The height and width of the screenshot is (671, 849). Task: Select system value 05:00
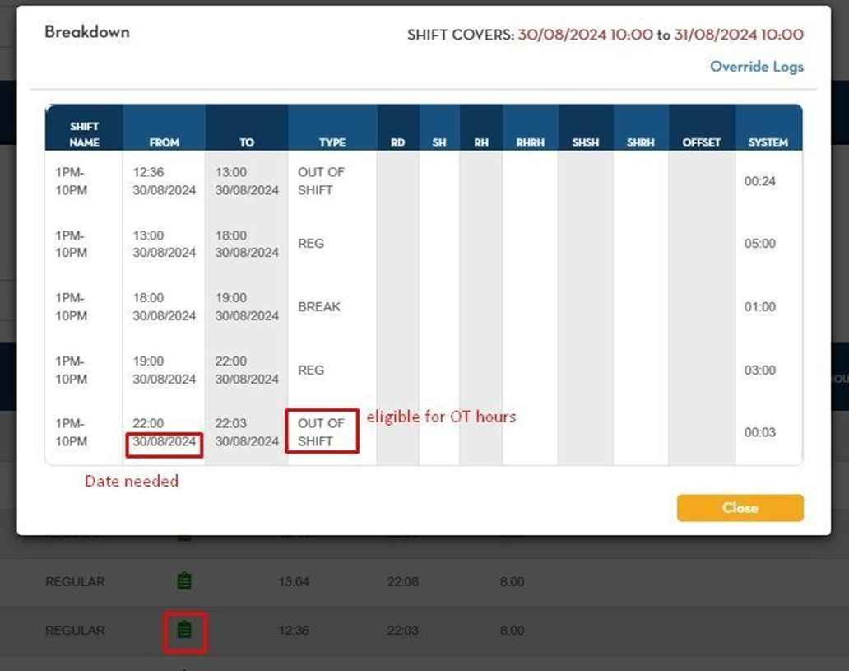tap(759, 244)
